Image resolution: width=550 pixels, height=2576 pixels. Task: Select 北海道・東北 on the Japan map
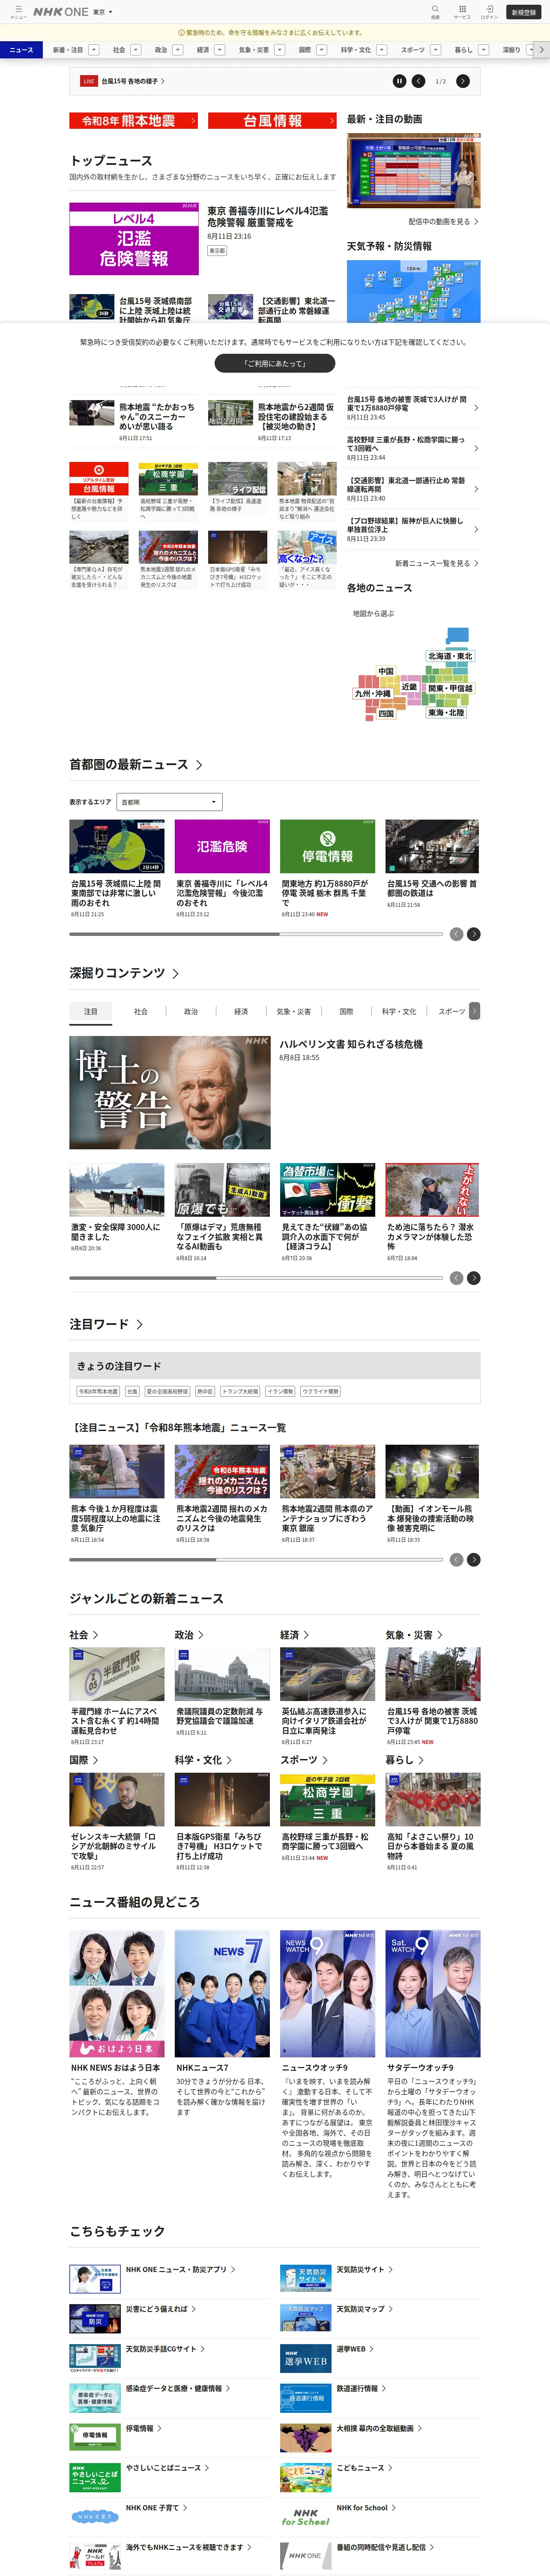click(x=450, y=656)
